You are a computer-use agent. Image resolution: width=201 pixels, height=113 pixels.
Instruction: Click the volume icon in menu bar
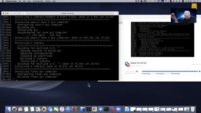(179, 1)
